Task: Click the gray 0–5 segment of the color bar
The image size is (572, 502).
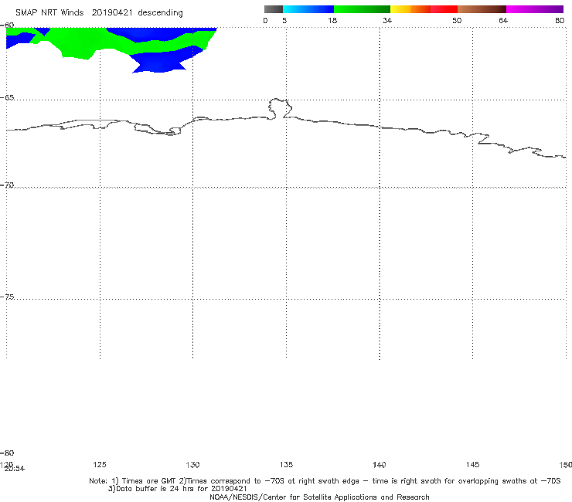Action: pyautogui.click(x=273, y=9)
